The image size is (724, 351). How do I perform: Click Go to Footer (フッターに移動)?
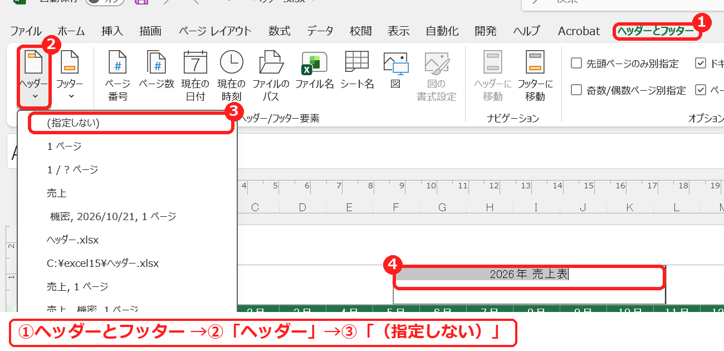point(535,77)
